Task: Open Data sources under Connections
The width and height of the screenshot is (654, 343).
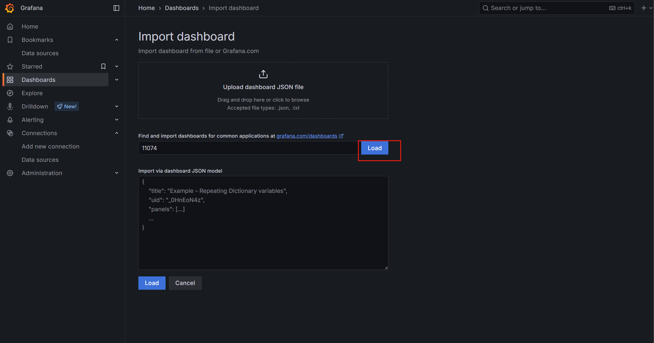Action: (40, 160)
